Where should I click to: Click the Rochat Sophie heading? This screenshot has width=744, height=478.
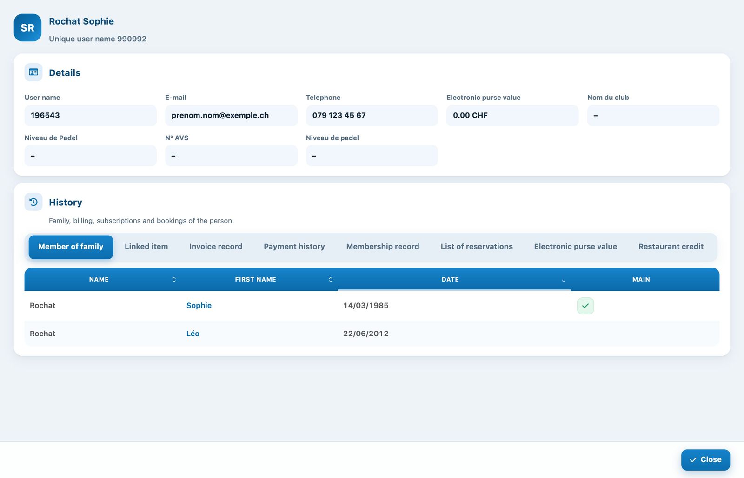click(x=81, y=21)
